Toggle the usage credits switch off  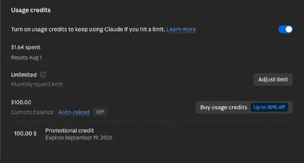[x=285, y=30]
